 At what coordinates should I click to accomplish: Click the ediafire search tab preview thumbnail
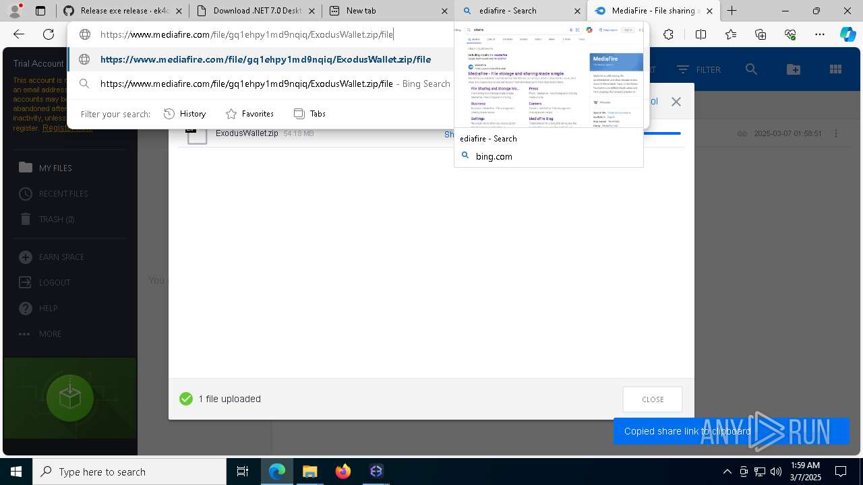click(549, 75)
